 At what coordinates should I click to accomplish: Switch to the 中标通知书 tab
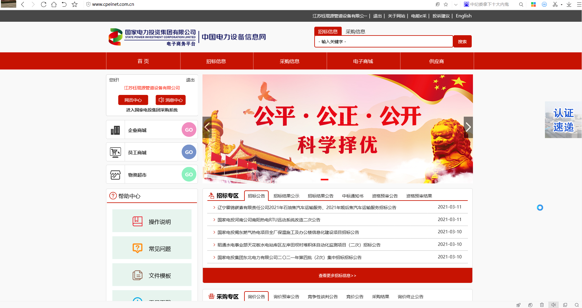[x=352, y=196]
